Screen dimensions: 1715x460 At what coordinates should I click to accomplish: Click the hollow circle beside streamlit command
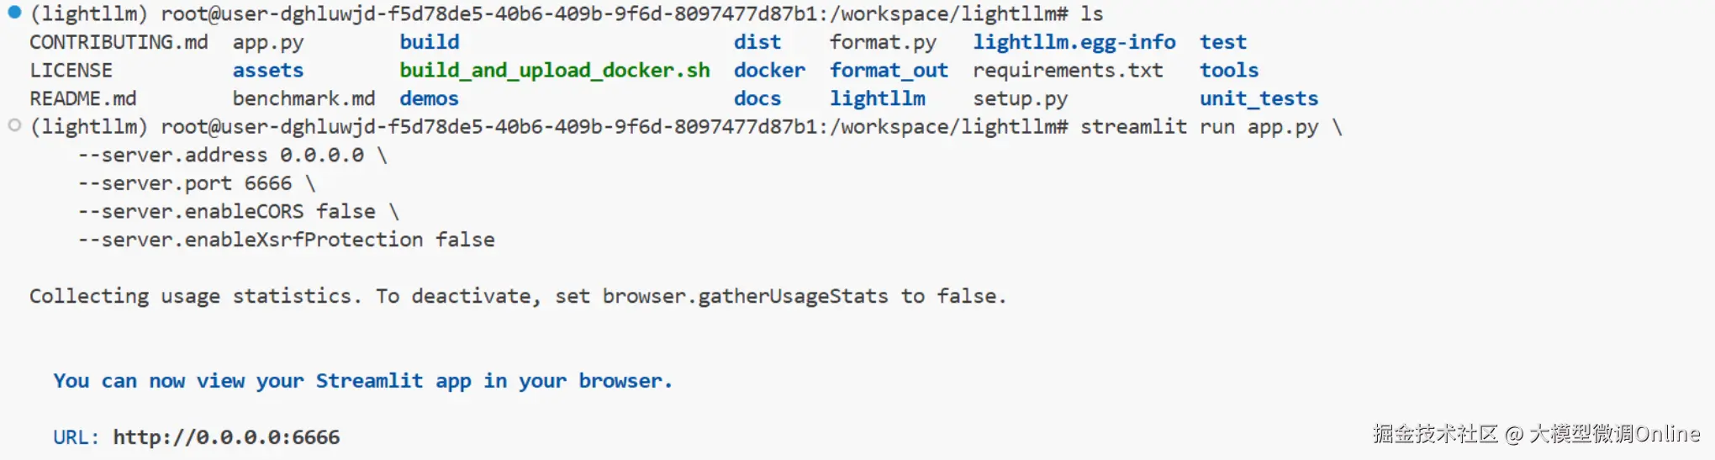click(x=14, y=125)
